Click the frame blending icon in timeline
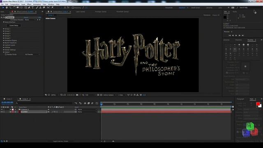The height and width of the screenshot is (148, 263). [89, 103]
